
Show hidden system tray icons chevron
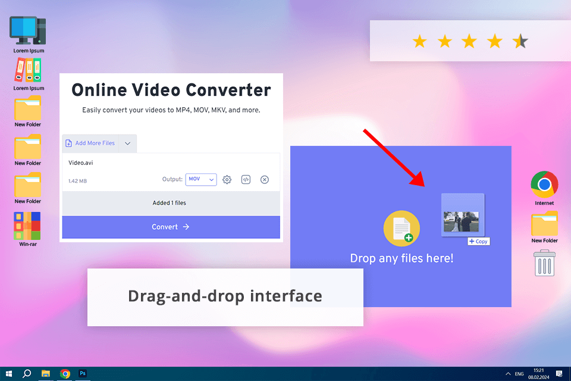(508, 374)
